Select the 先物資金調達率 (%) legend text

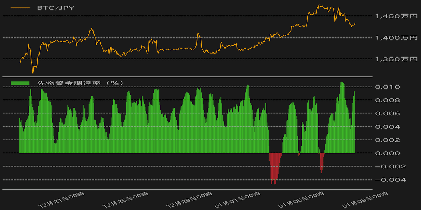[80, 83]
